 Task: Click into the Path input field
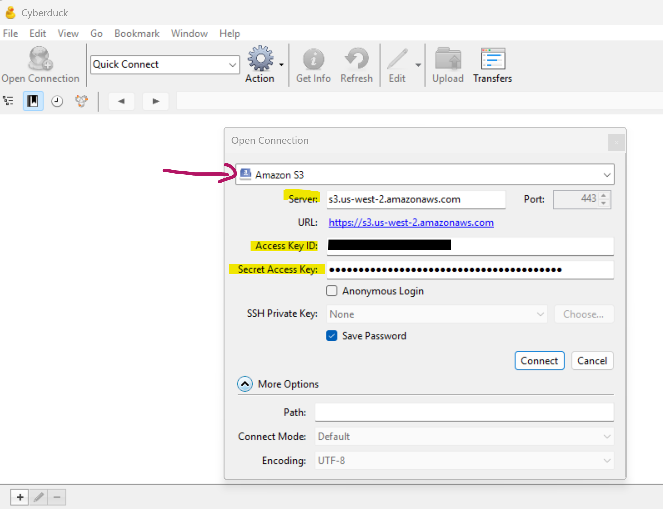pyautogui.click(x=464, y=412)
